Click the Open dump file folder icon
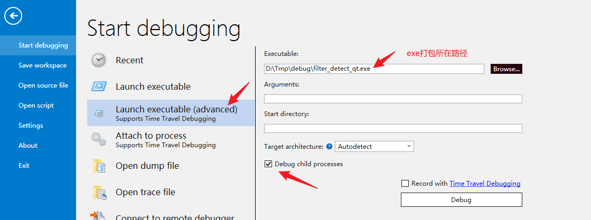The image size is (591, 220). [x=99, y=166]
